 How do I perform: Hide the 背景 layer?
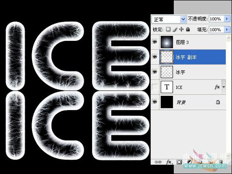155,102
